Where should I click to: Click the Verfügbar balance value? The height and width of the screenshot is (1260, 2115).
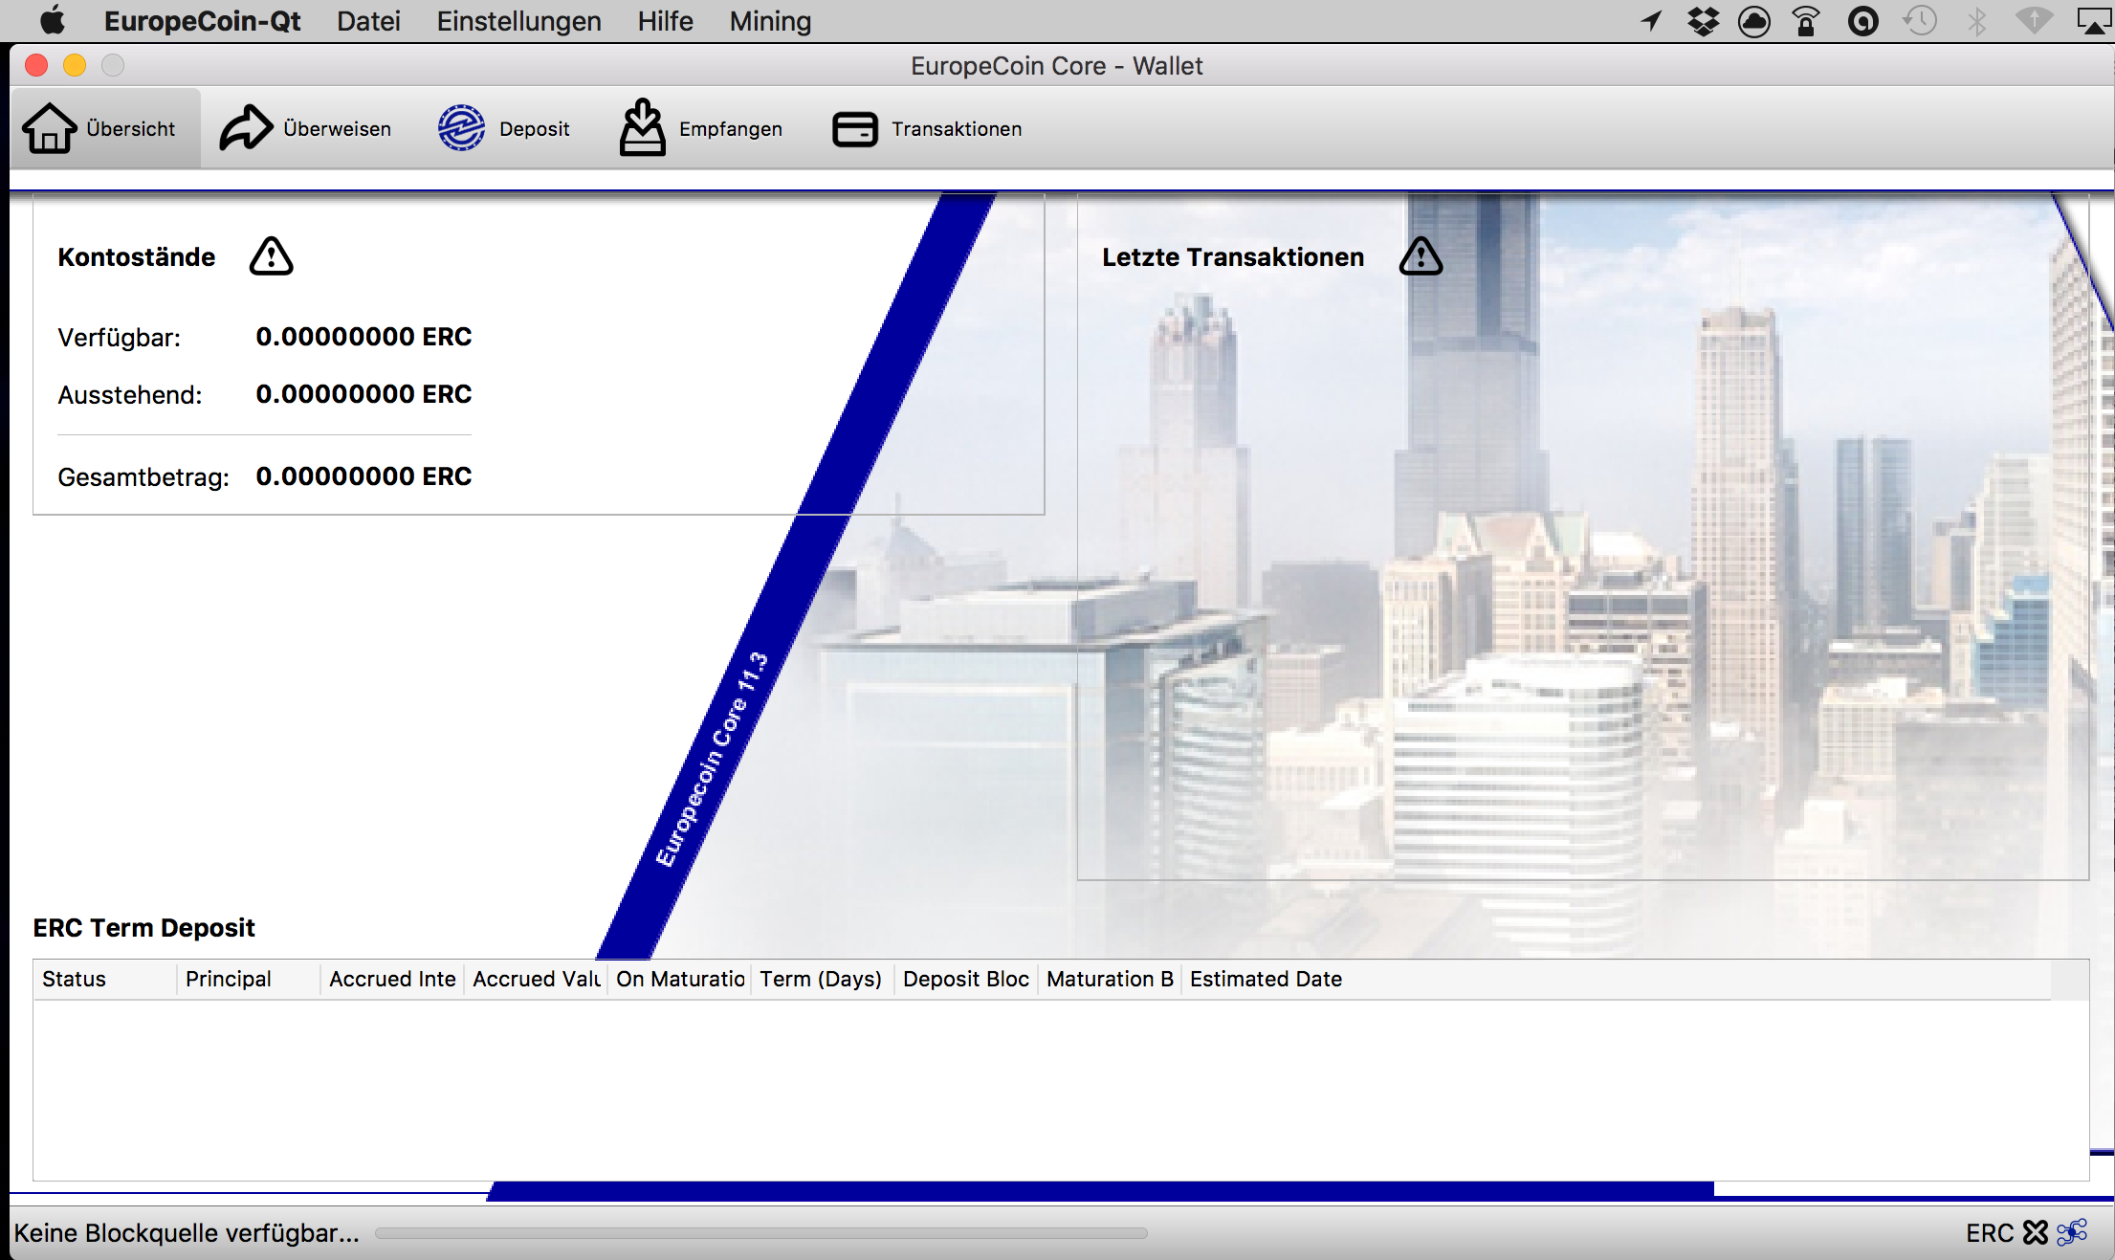click(364, 337)
